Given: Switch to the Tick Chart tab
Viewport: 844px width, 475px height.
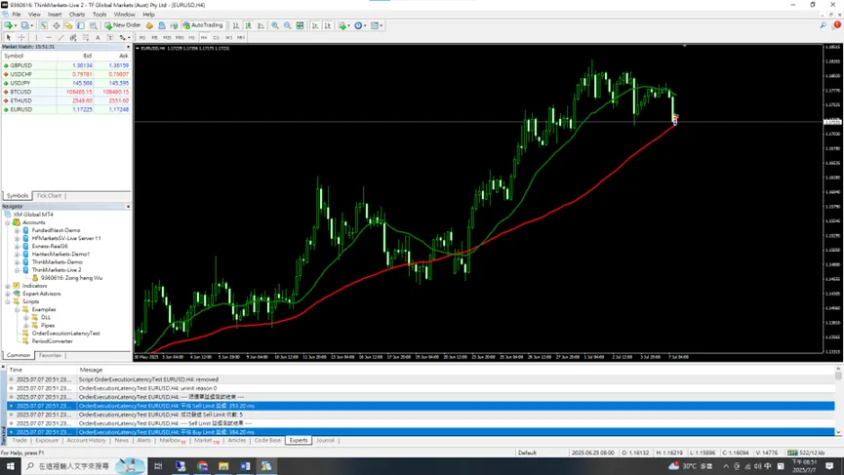Looking at the screenshot, I should [49, 196].
